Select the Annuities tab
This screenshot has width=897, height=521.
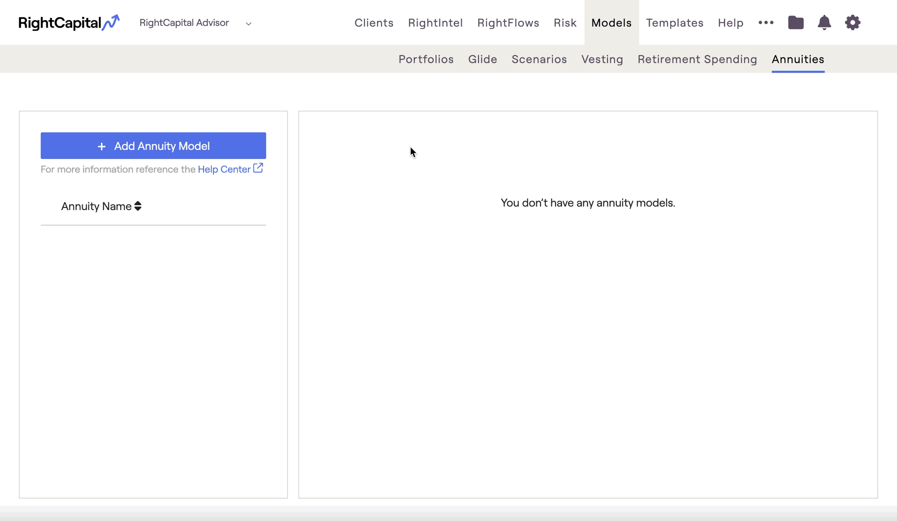[x=798, y=59]
